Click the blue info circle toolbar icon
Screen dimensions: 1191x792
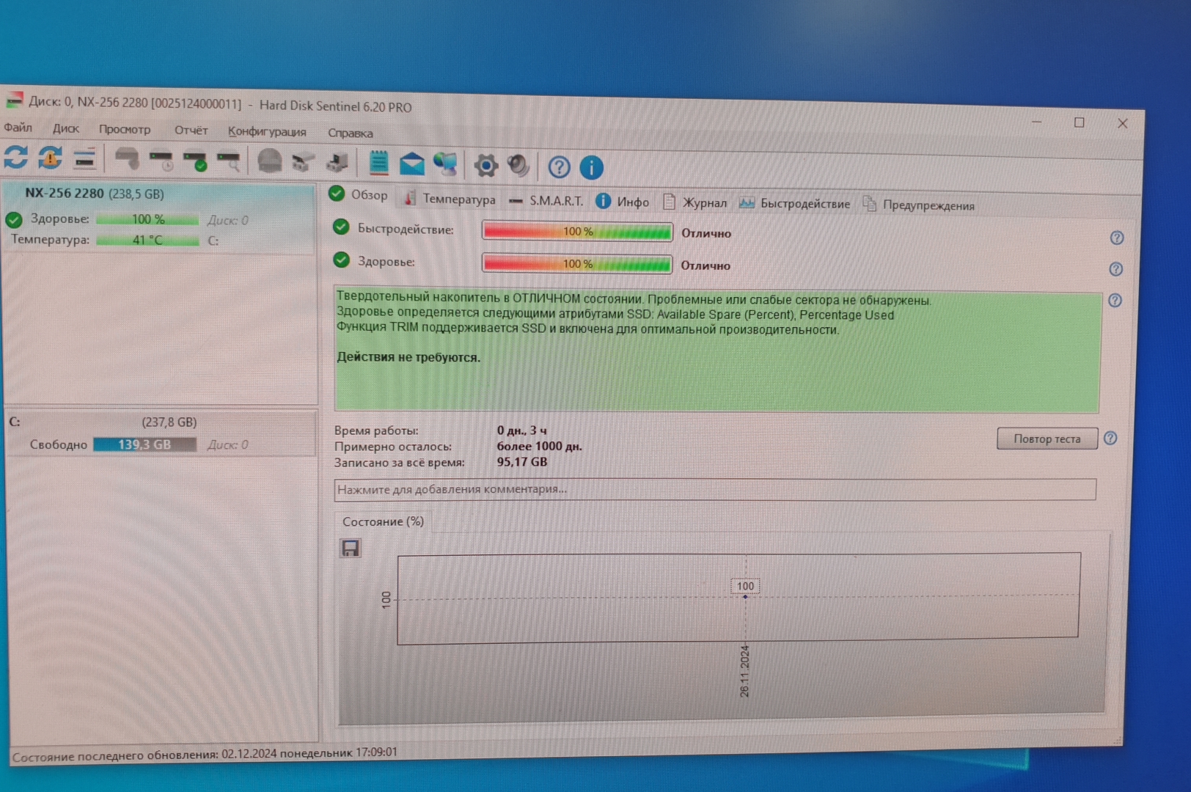[591, 167]
